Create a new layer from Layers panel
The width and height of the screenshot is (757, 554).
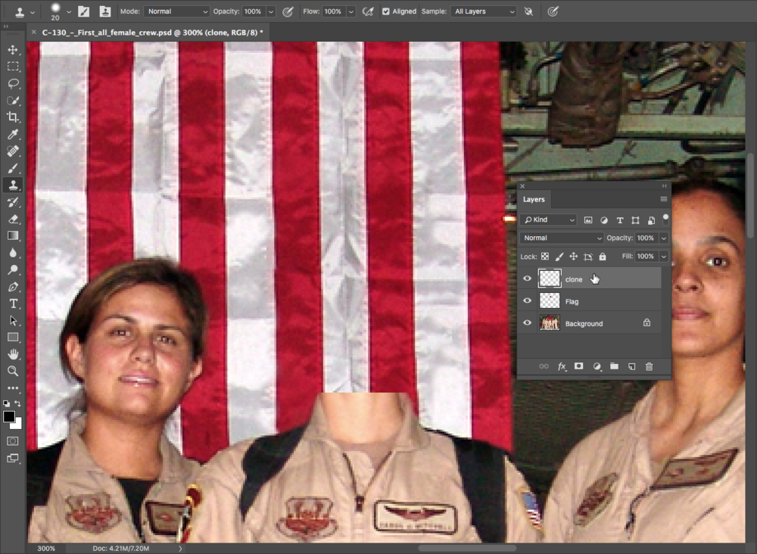click(x=631, y=366)
